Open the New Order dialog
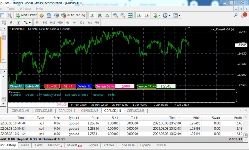The image size is (249, 150). tap(26, 15)
